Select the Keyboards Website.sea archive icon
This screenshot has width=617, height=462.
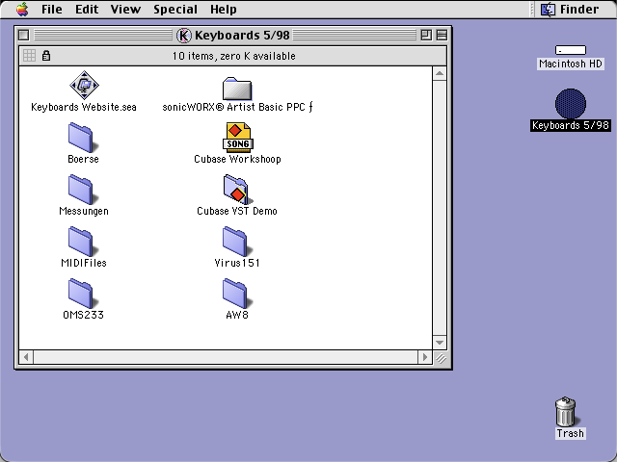click(84, 86)
